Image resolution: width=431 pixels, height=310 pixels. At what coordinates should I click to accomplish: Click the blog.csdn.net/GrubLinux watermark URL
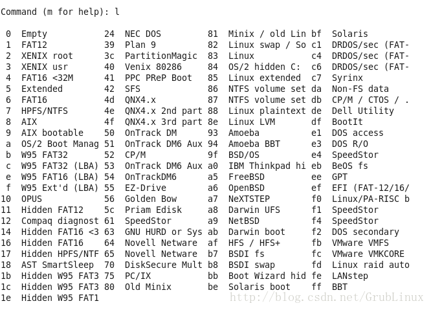pyautogui.click(x=327, y=298)
